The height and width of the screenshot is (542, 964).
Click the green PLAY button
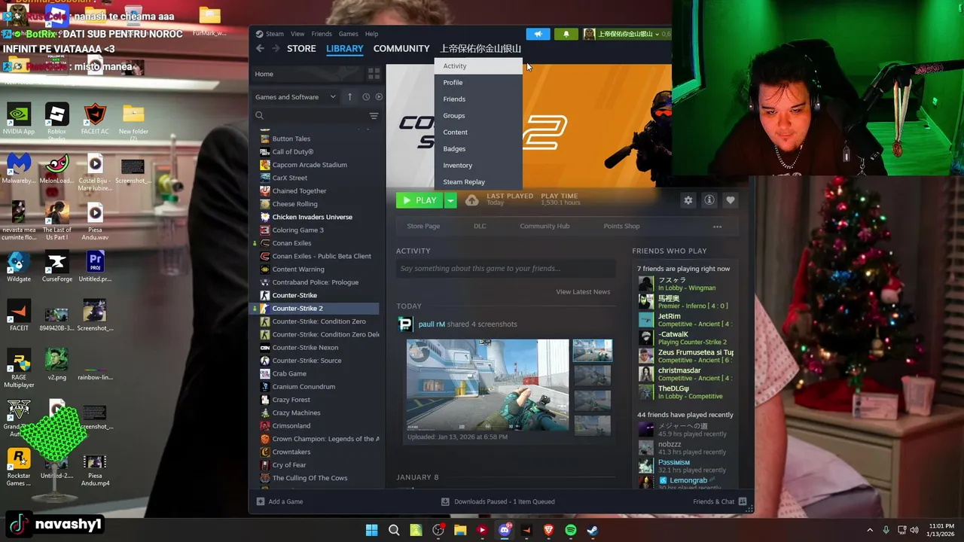pyautogui.click(x=419, y=200)
